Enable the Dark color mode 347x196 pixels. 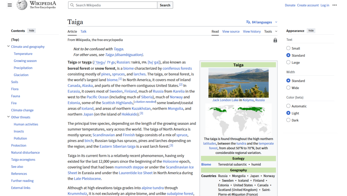point(288,120)
